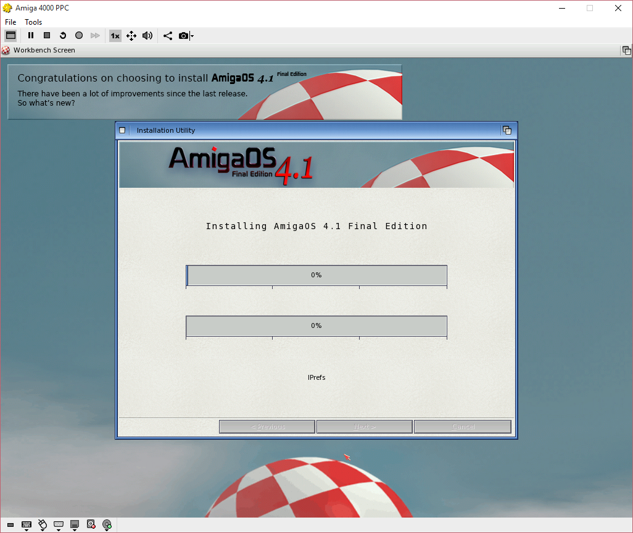This screenshot has width=633, height=533.
Task: Open the mouse options in status bar
Action: click(x=43, y=526)
